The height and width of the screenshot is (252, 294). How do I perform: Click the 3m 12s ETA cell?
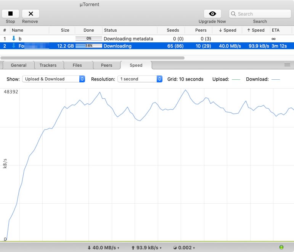pyautogui.click(x=279, y=46)
